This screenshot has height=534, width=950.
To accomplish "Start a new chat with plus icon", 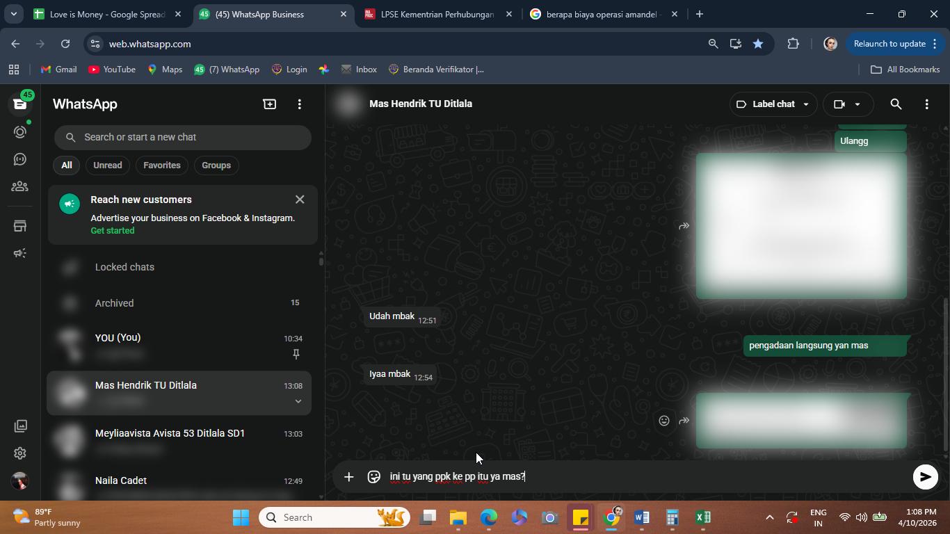I will 269,104.
